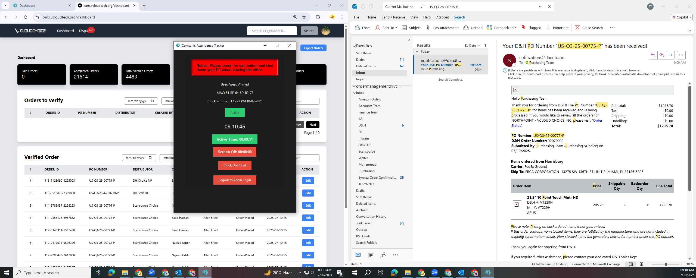696x278 pixels.
Task: Open Copilot button in Outlook
Action: tap(682, 17)
